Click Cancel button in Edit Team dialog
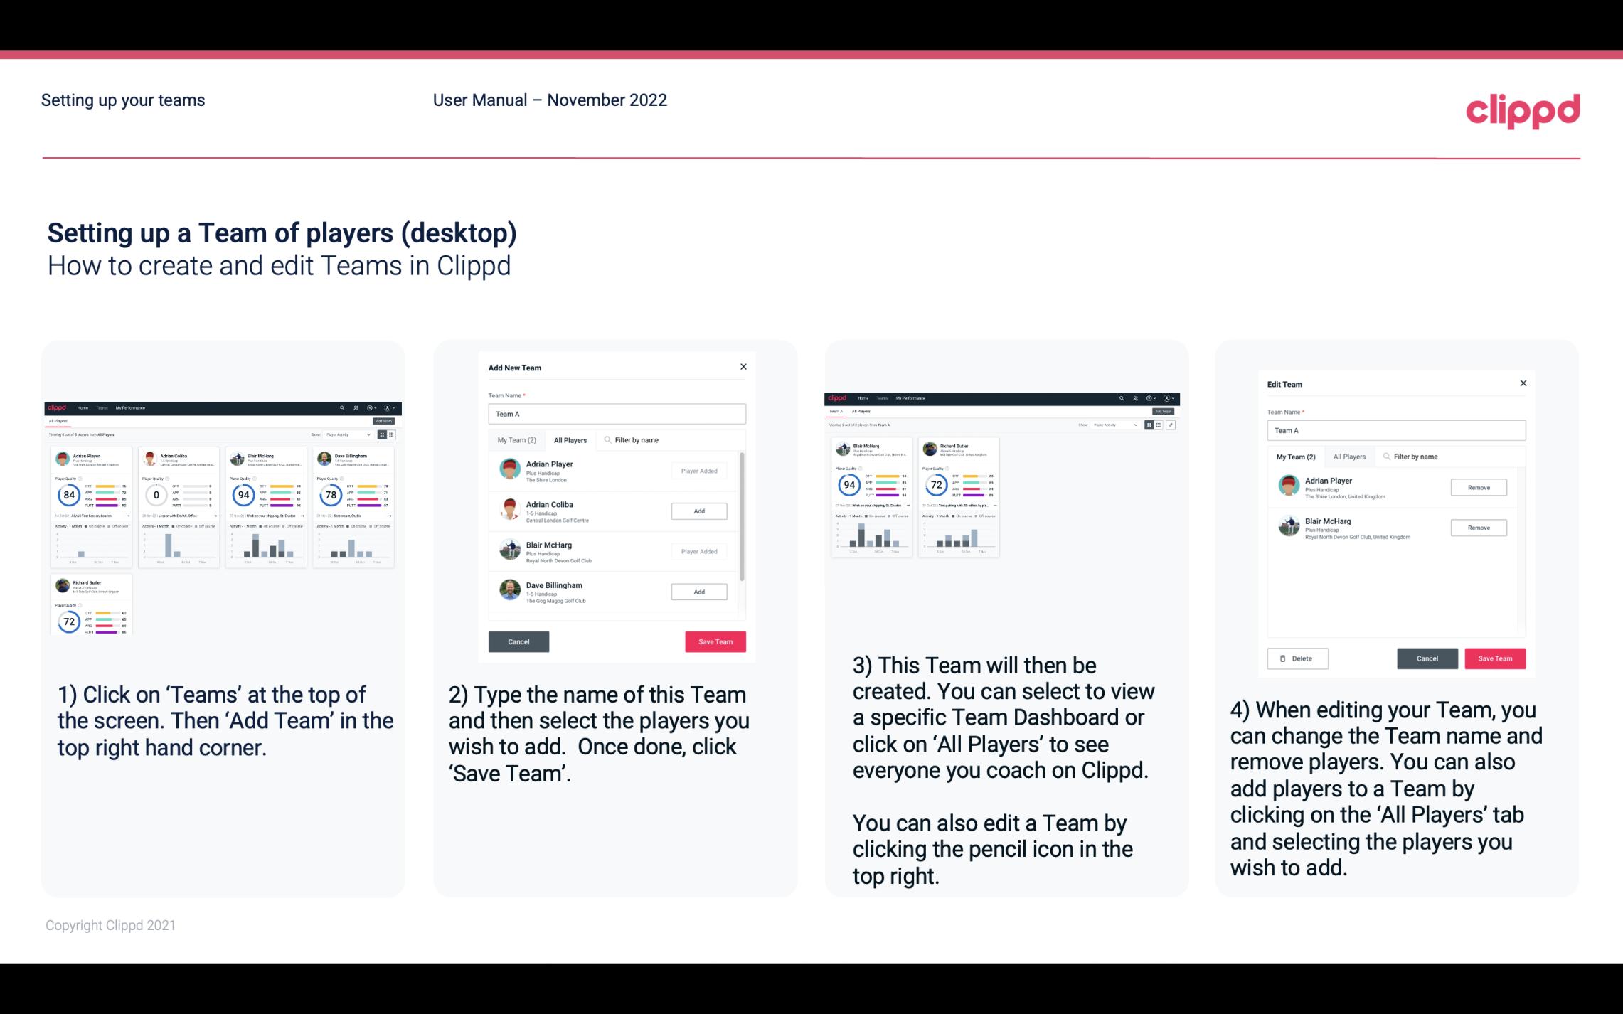This screenshot has height=1014, width=1623. [x=1428, y=658]
